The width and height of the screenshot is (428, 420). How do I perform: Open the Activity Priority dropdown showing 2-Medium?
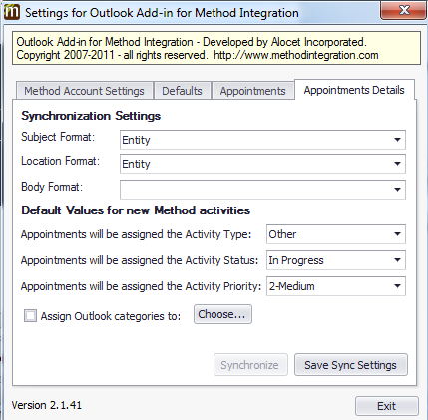pos(336,286)
